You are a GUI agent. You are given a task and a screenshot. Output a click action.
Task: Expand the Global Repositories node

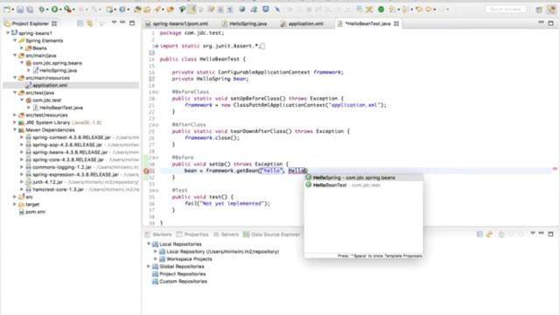[149, 266]
